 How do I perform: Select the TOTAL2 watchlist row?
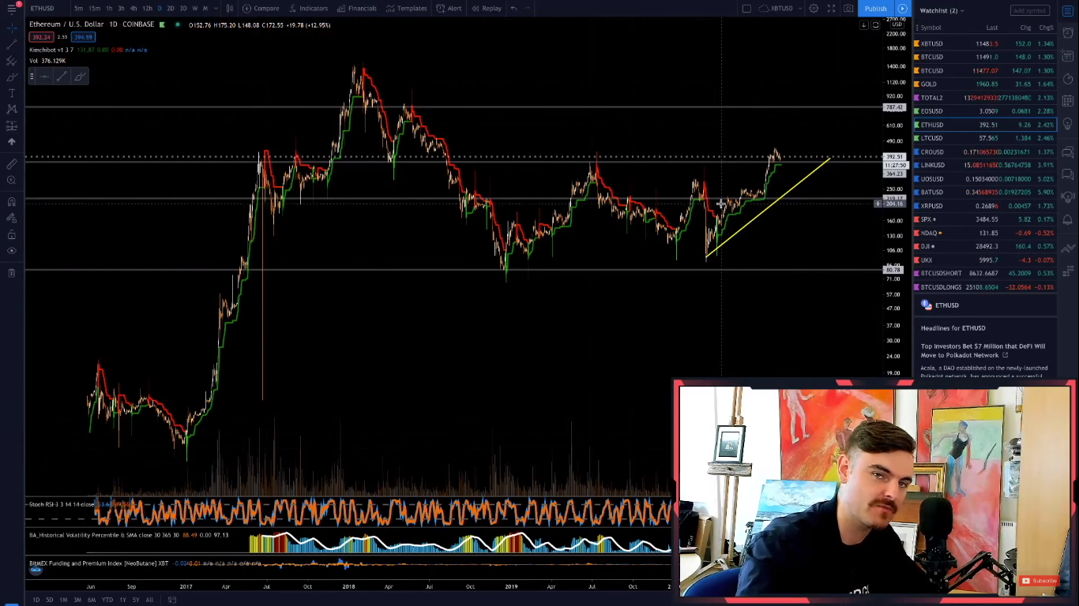(x=984, y=98)
